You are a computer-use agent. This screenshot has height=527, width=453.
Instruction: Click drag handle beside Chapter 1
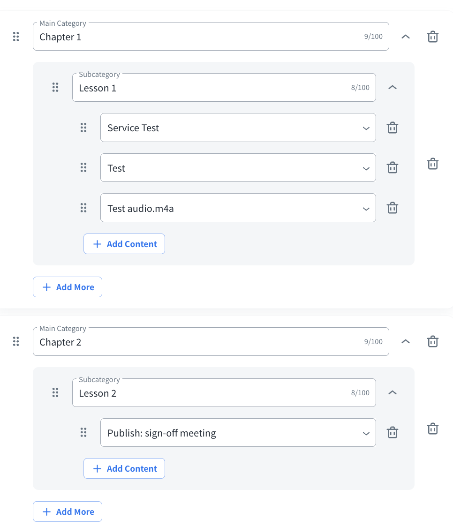[16, 37]
